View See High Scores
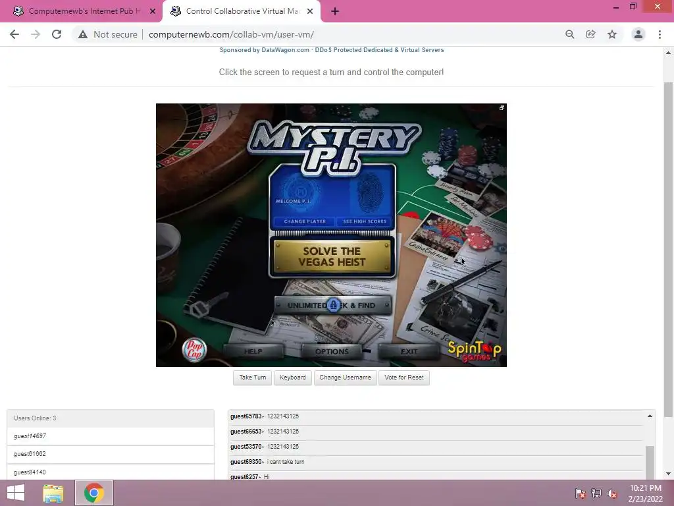 click(365, 221)
